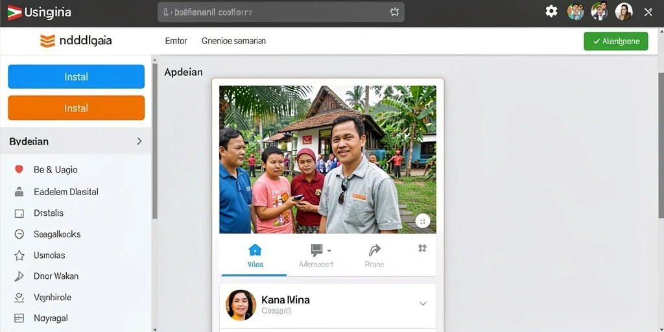
Task: Click the Prane share arrow icon
Action: (374, 250)
